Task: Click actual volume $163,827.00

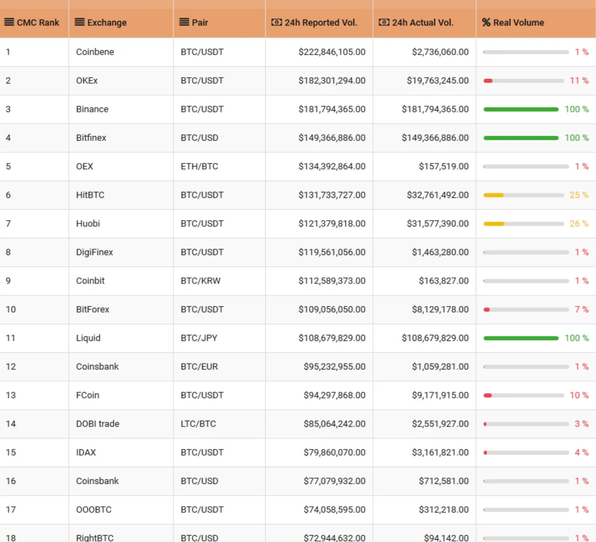Action: coord(444,281)
